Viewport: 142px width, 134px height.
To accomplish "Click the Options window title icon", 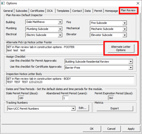I will tap(3, 3).
